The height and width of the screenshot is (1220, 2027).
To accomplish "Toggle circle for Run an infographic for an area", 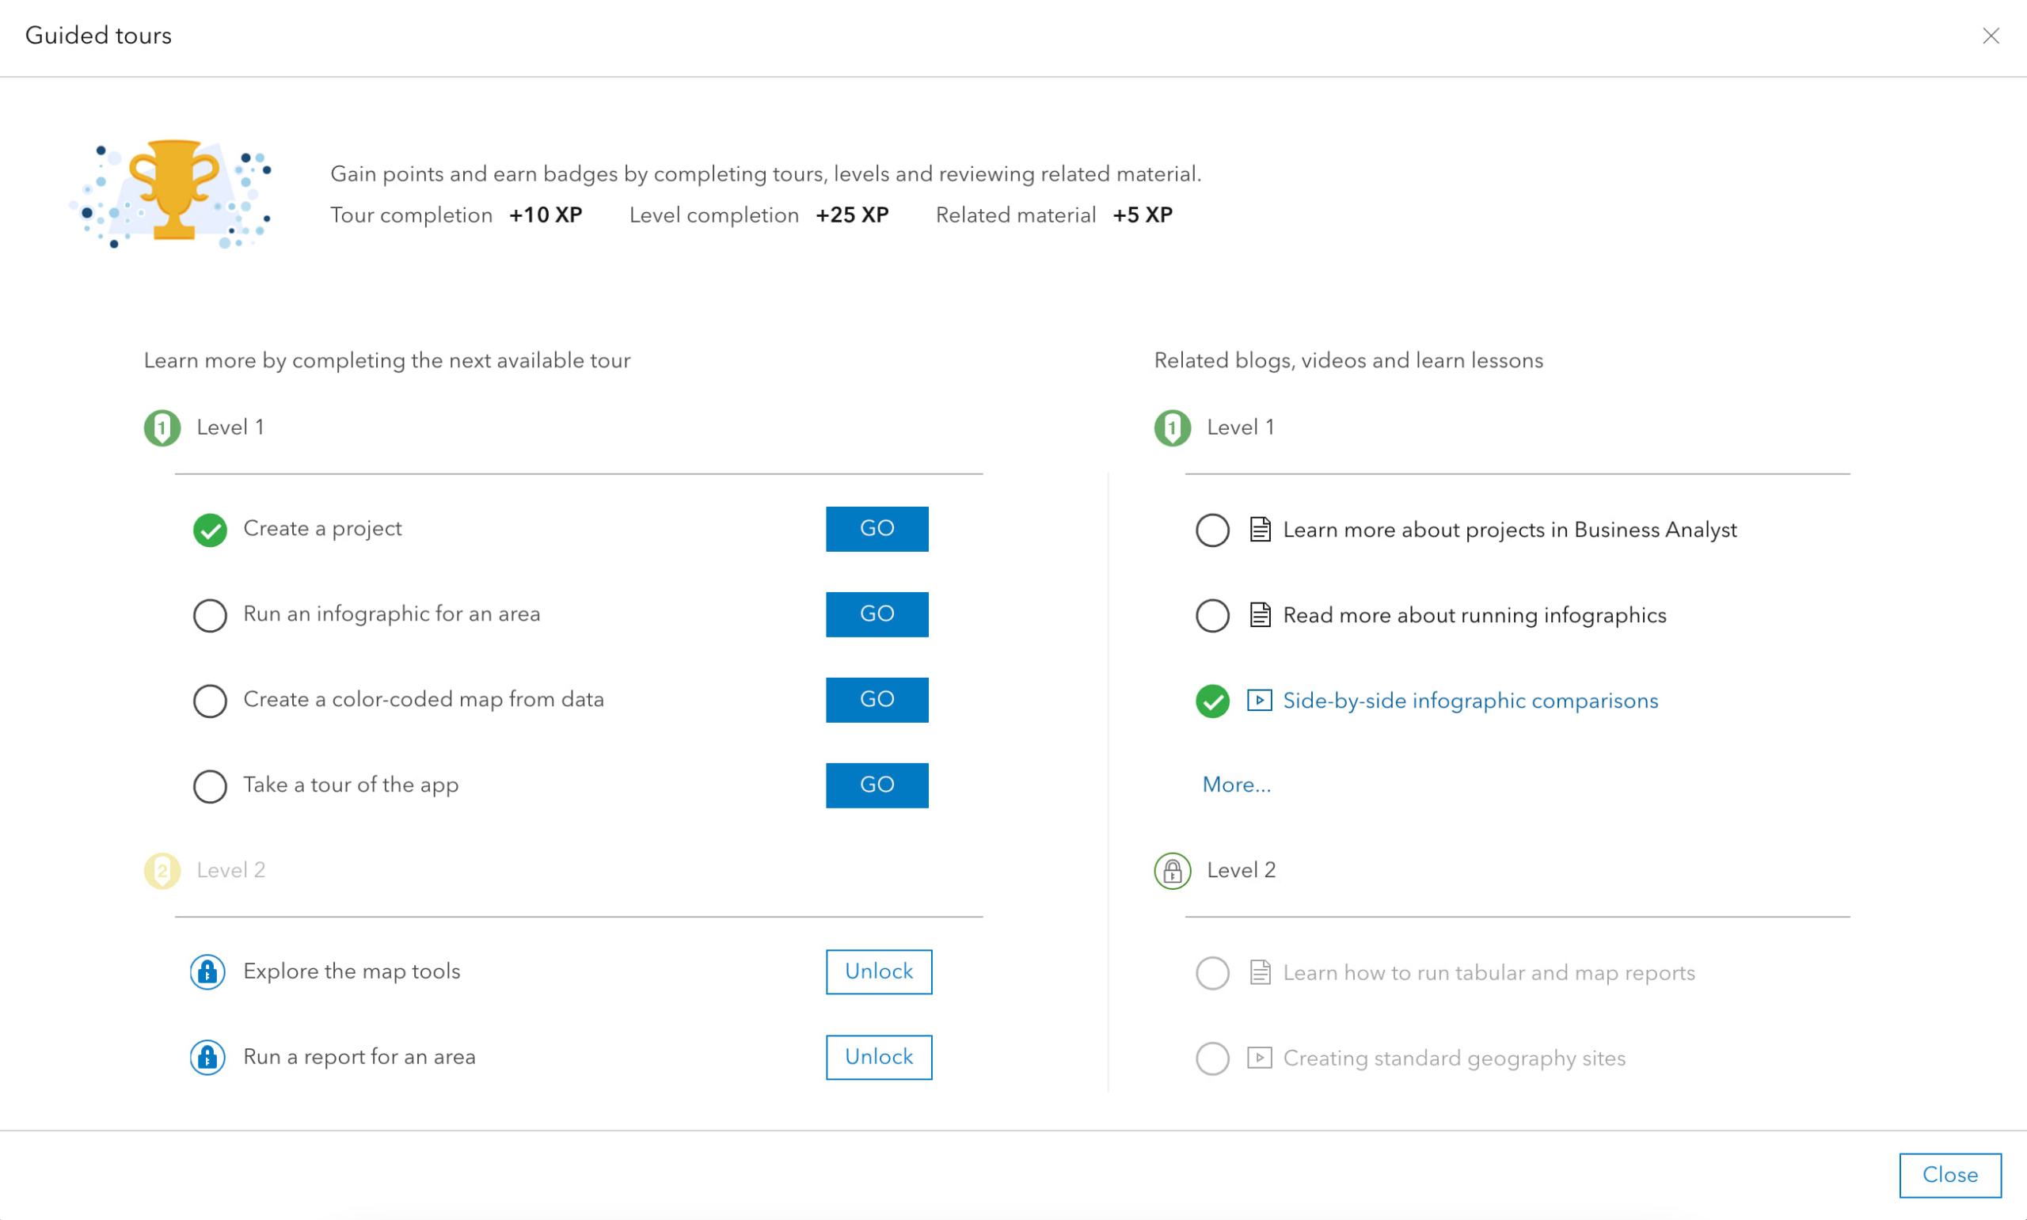I will 211,615.
